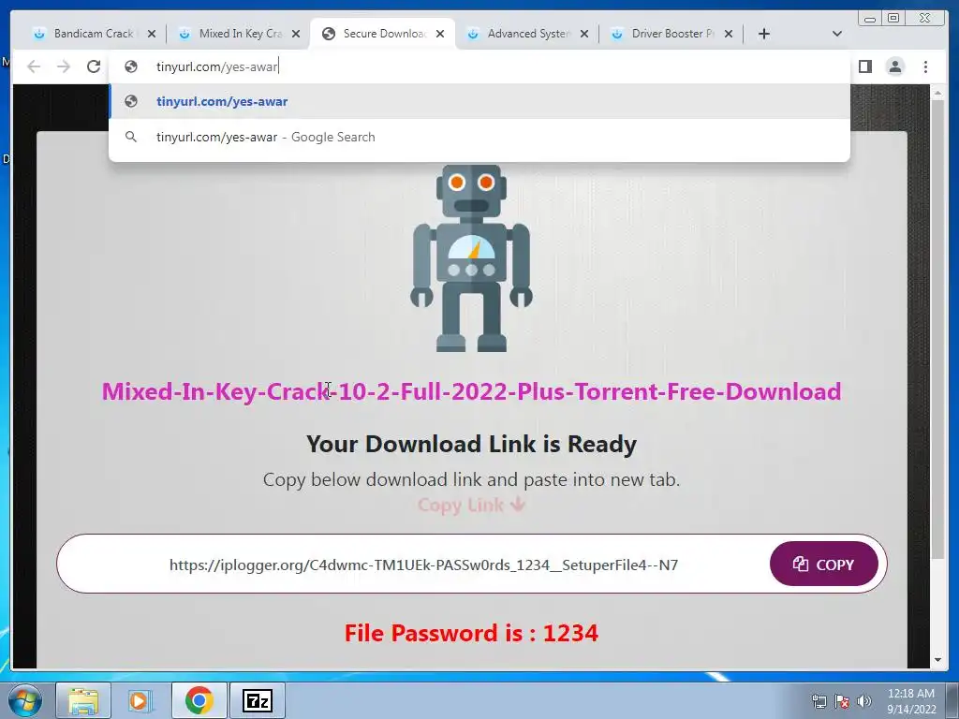Open the side panel icon
The image size is (959, 719).
(864, 66)
